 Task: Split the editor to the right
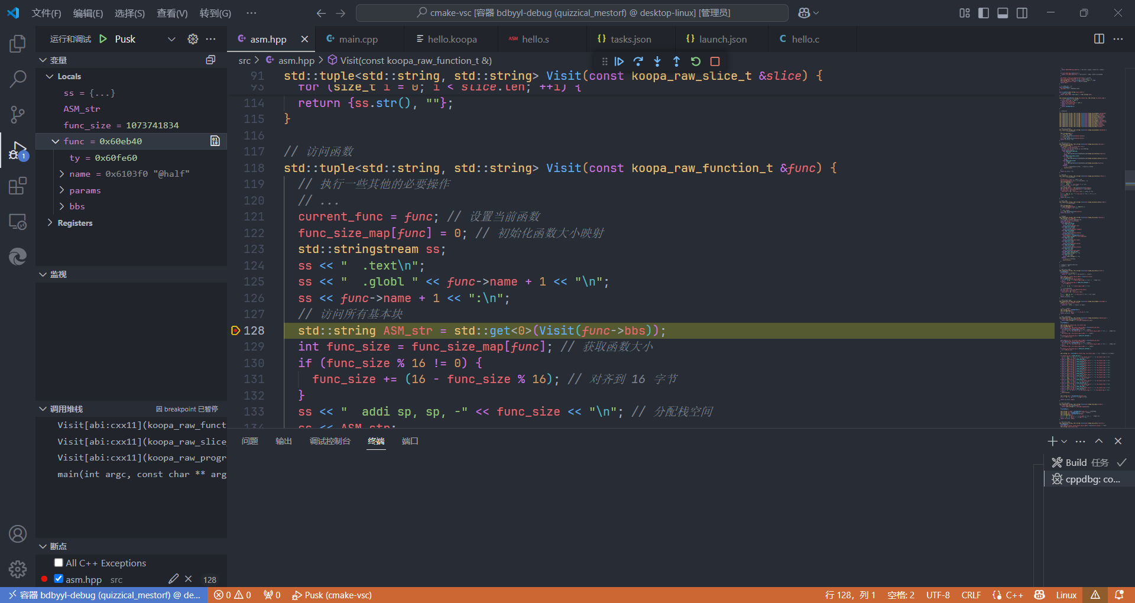[1099, 39]
